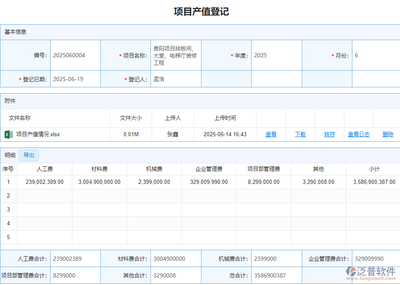Click the Excel file icon beside 项目产值情况.xlsx

tap(9, 134)
